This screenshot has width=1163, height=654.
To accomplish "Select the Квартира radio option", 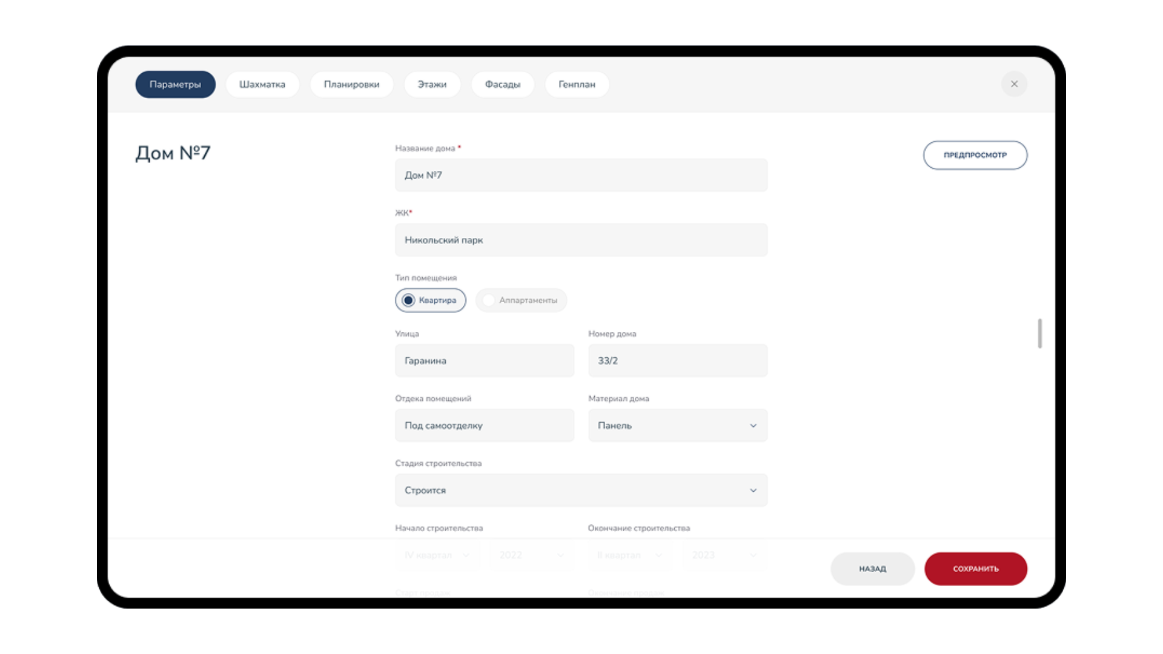I will point(431,300).
